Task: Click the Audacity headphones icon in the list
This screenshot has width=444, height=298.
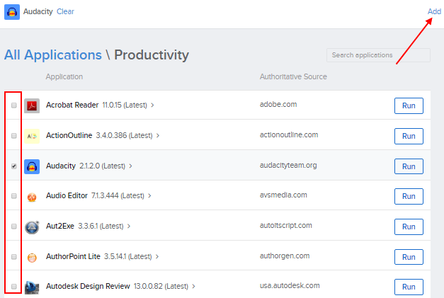Action: pos(32,166)
